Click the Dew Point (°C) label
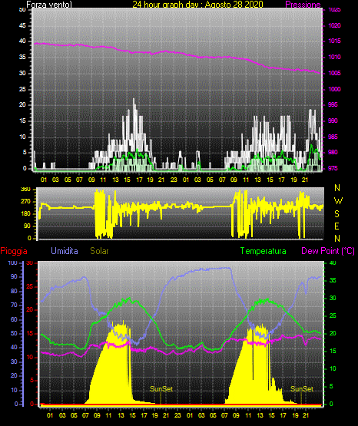The width and height of the screenshot is (358, 426). (328, 251)
